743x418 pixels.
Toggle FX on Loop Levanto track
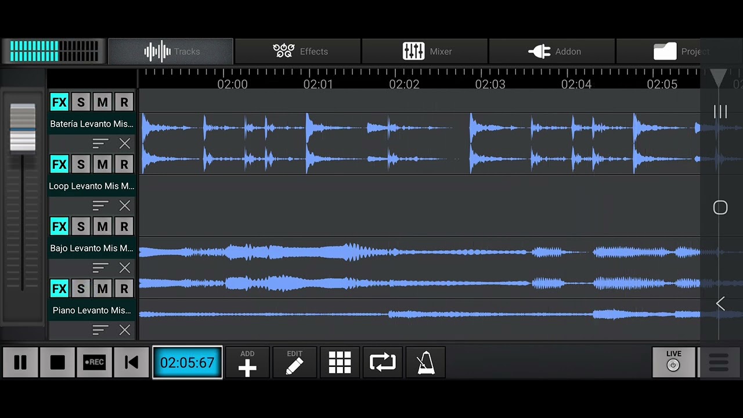[59, 165]
